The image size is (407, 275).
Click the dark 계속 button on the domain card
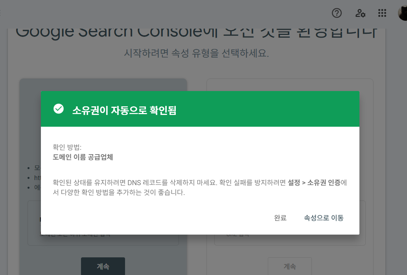click(103, 266)
